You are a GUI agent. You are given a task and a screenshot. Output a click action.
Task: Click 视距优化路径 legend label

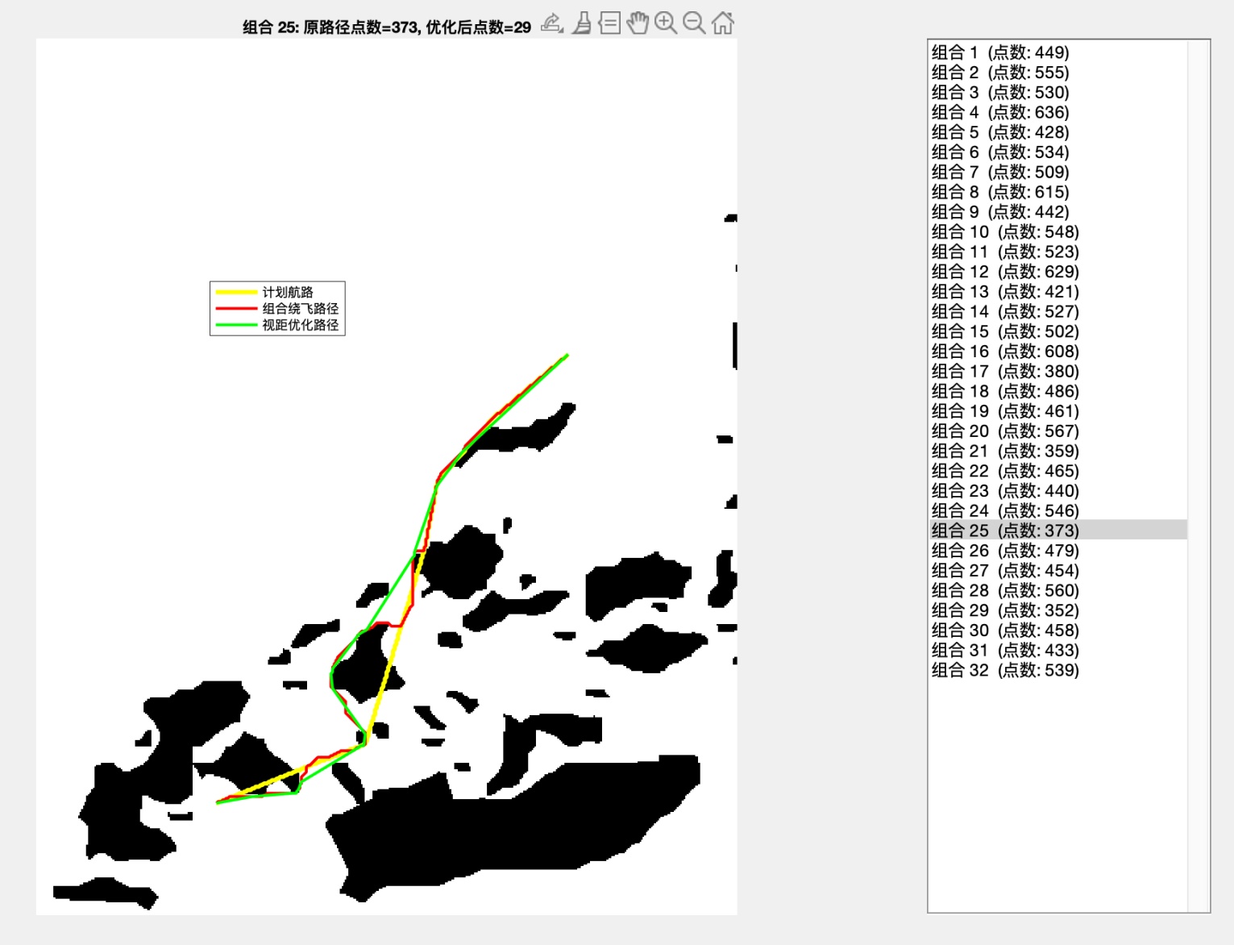click(x=300, y=325)
